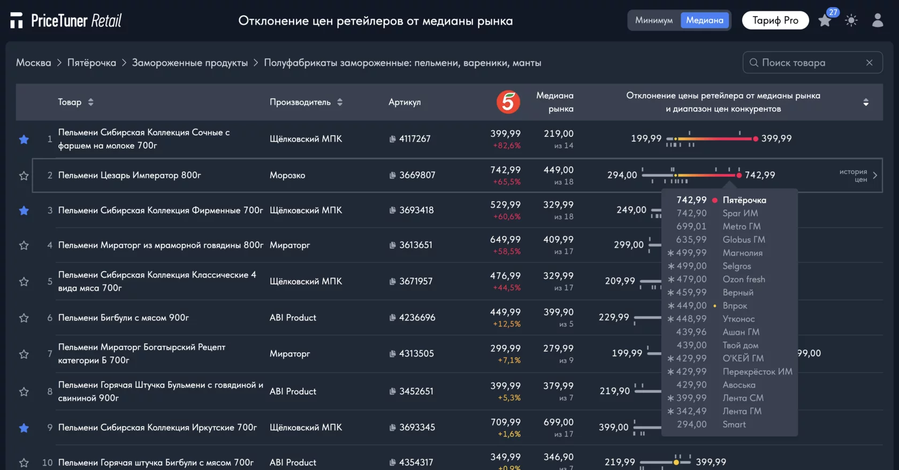Unfavorite Пельмени Сибирская Коллекция Сочные star
The image size is (899, 470).
coord(24,140)
